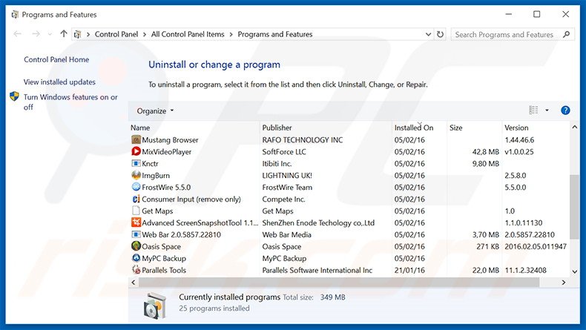The width and height of the screenshot is (586, 330).
Task: Select ShenZhen Enode Techology co,.Ltd cell
Action: pyautogui.click(x=318, y=222)
